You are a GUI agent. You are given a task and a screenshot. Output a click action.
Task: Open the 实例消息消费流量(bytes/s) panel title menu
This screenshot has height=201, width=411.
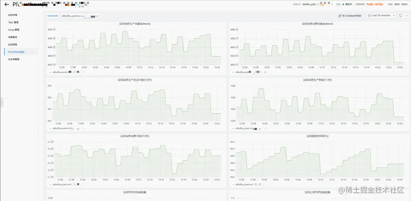click(x=317, y=23)
